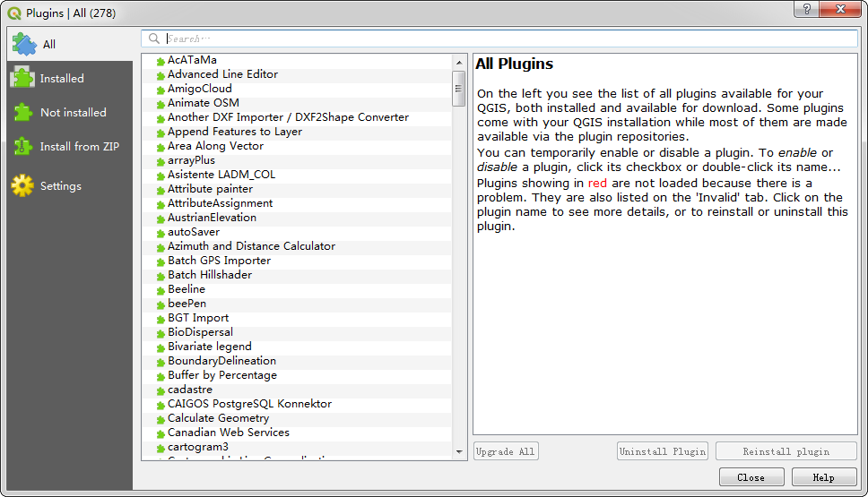Click the plugin icon beside Append Features to Layer
The width and height of the screenshot is (868, 497).
[161, 133]
